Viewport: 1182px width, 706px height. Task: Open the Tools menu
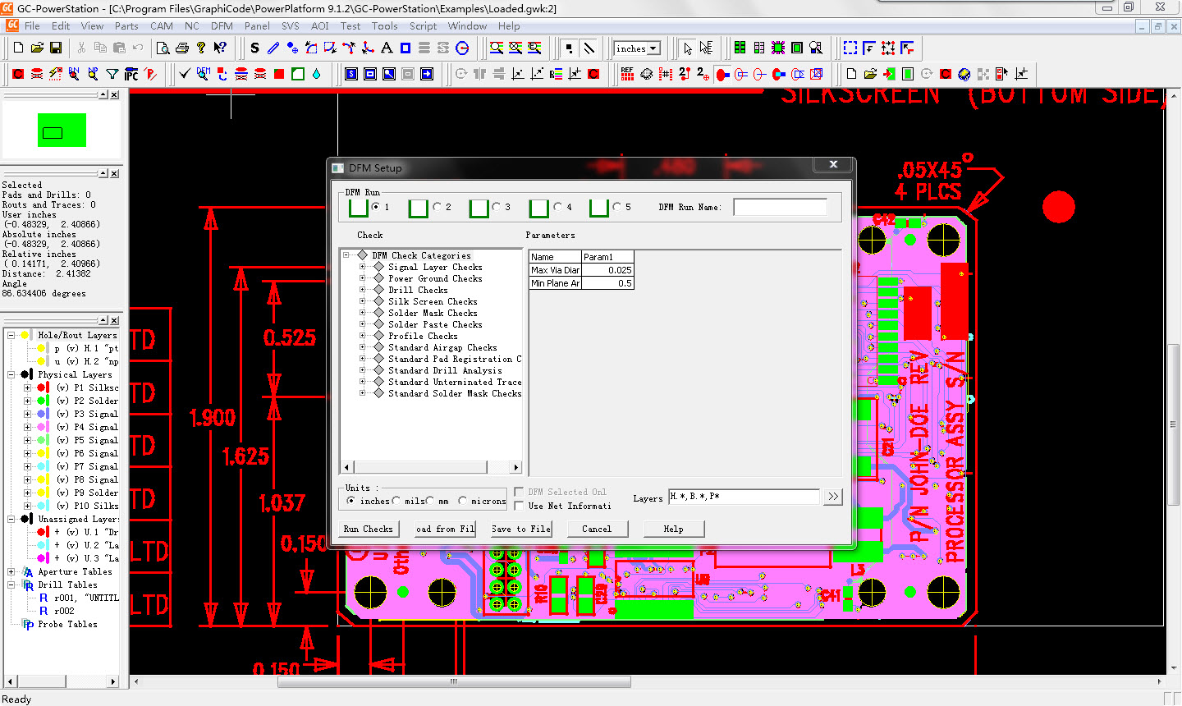coord(385,25)
